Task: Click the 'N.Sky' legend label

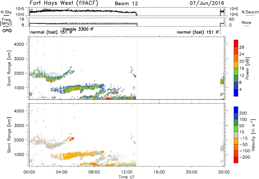Action: tap(6, 12)
